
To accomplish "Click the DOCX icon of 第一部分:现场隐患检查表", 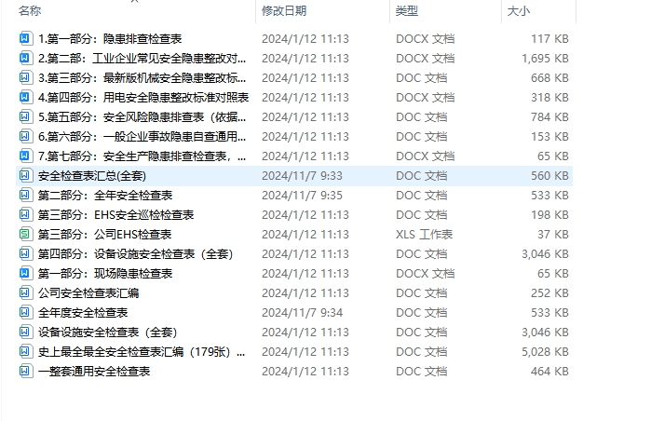I will pos(25,273).
